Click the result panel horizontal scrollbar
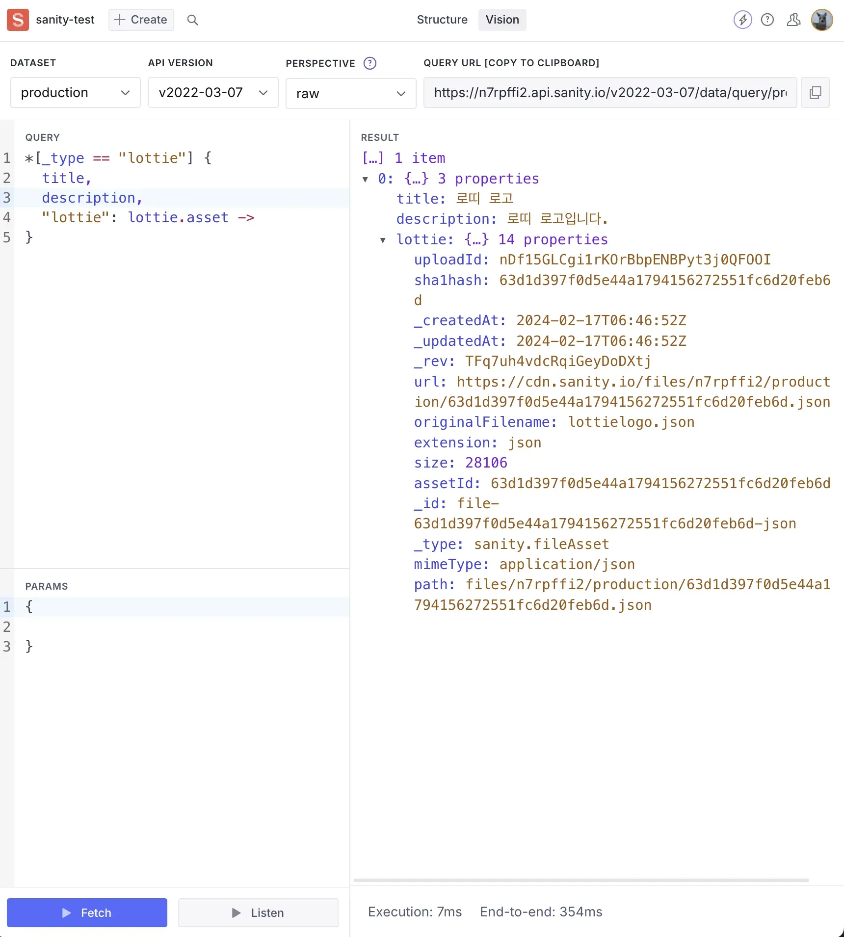The height and width of the screenshot is (937, 844). click(580, 880)
